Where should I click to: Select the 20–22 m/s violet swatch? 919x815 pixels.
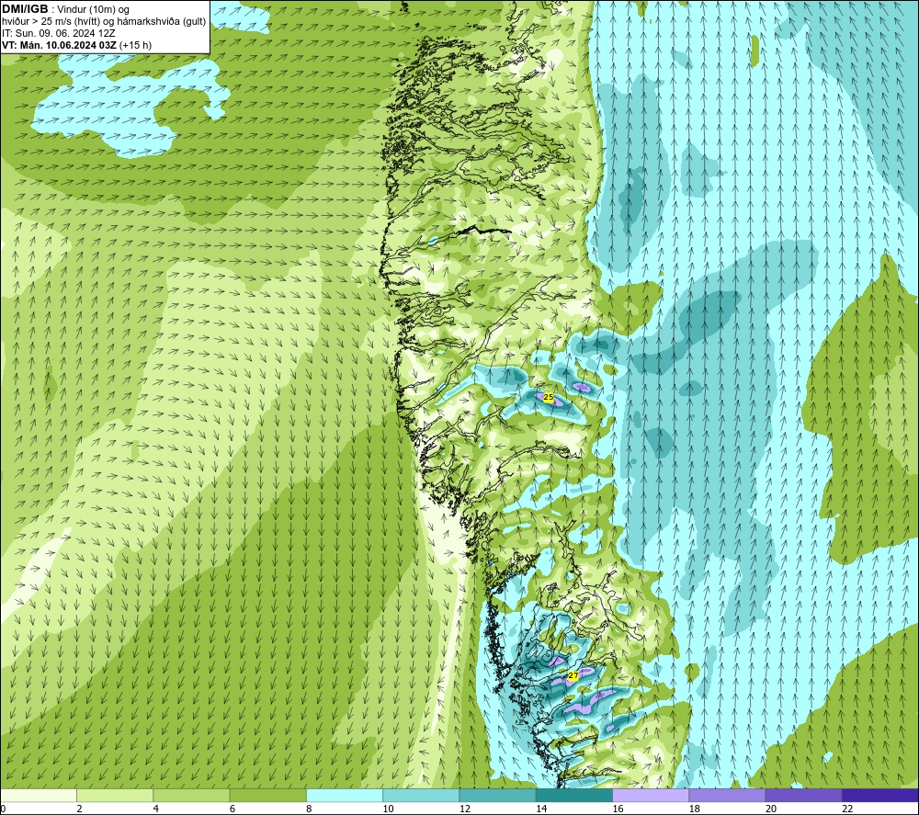pos(803,795)
